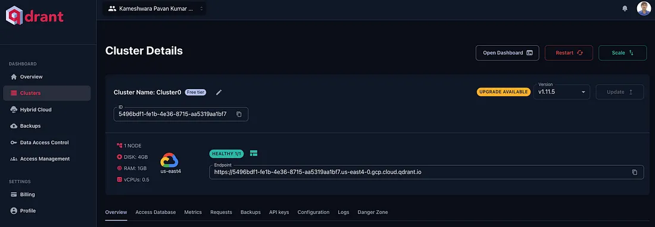Open the user avatar menu
Viewport: 655px width, 227px height.
644,8
